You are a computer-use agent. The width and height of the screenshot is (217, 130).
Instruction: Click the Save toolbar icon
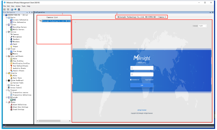point(5,9)
